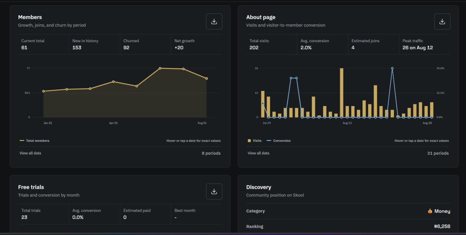Open View all data under About page
Viewport: 466px width, 235px height.
(x=258, y=153)
